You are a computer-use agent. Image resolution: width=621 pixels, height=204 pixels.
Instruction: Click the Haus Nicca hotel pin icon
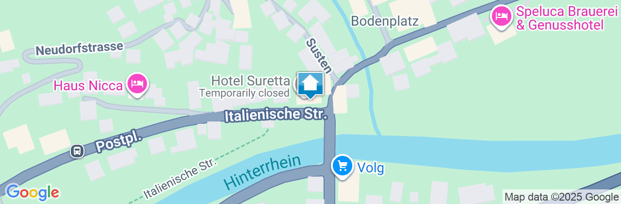coord(137,85)
